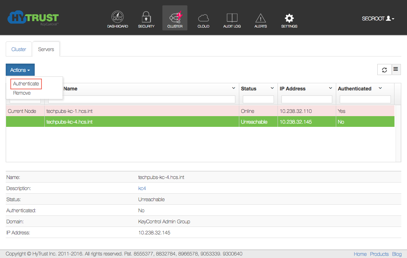Image resolution: width=407 pixels, height=258 pixels.
Task: Open the Home footer link
Action: pyautogui.click(x=360, y=254)
